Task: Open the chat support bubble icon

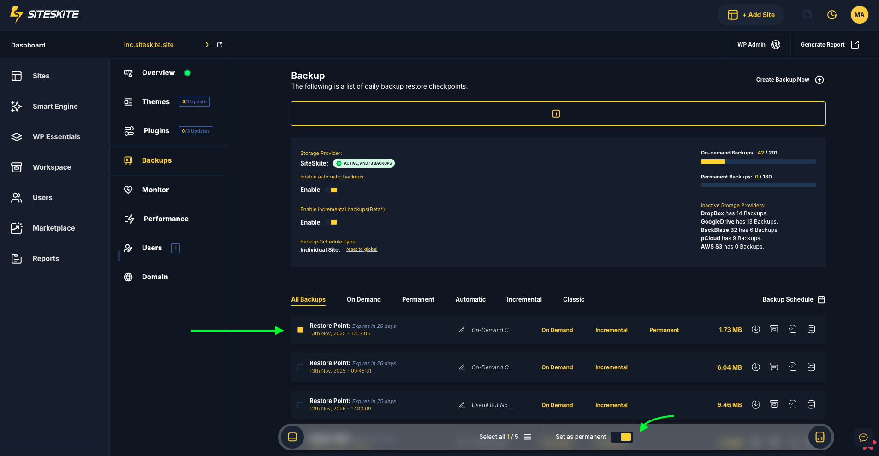Action: pos(863,438)
